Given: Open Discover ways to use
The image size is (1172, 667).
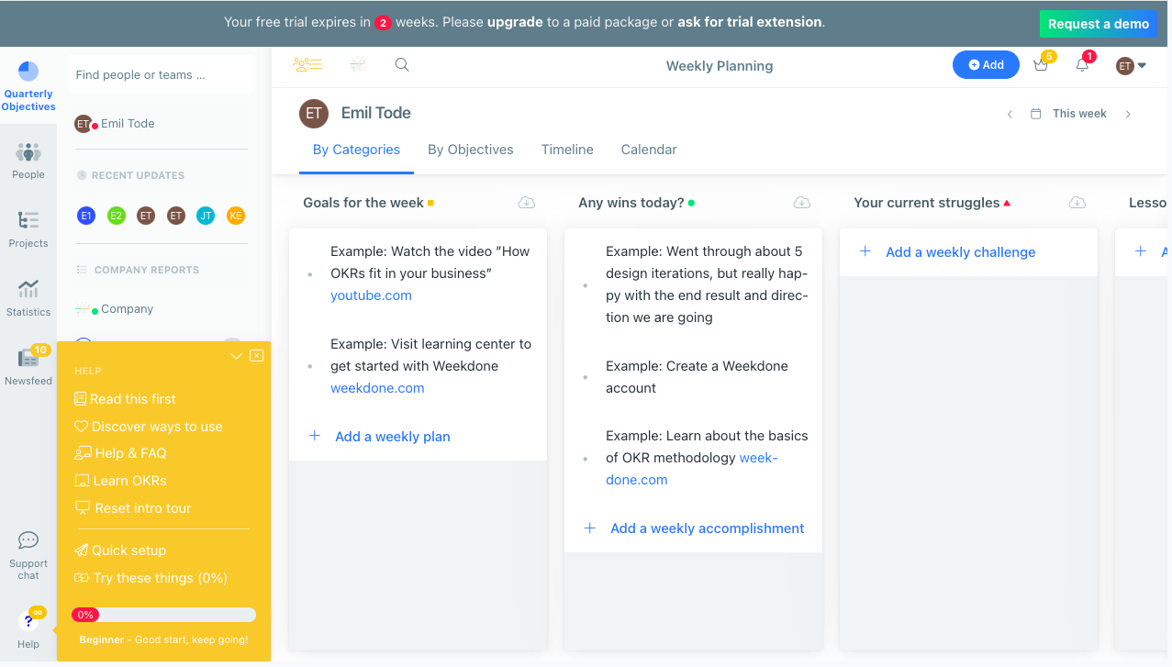Looking at the screenshot, I should coord(148,427).
